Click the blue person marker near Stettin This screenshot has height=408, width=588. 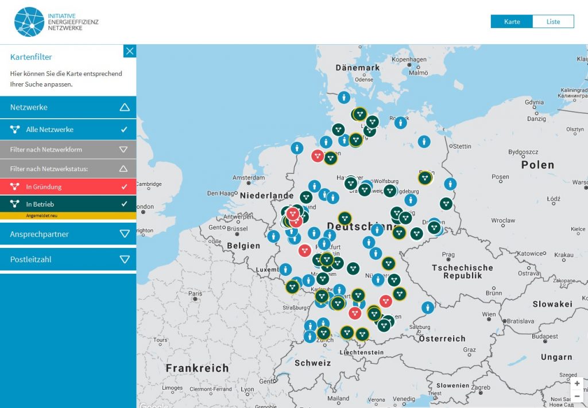point(424,141)
